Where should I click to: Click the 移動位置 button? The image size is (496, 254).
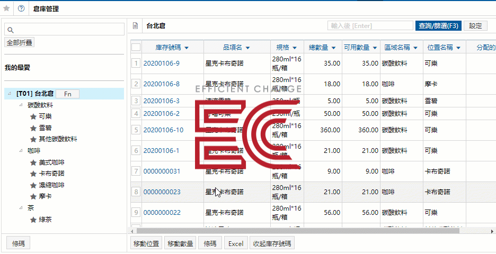[x=146, y=243]
